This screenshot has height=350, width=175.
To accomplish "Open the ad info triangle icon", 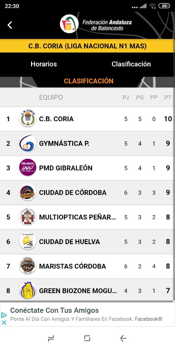I will tap(4, 315).
